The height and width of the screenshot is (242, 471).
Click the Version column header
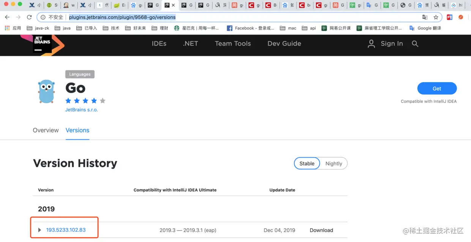46,190
